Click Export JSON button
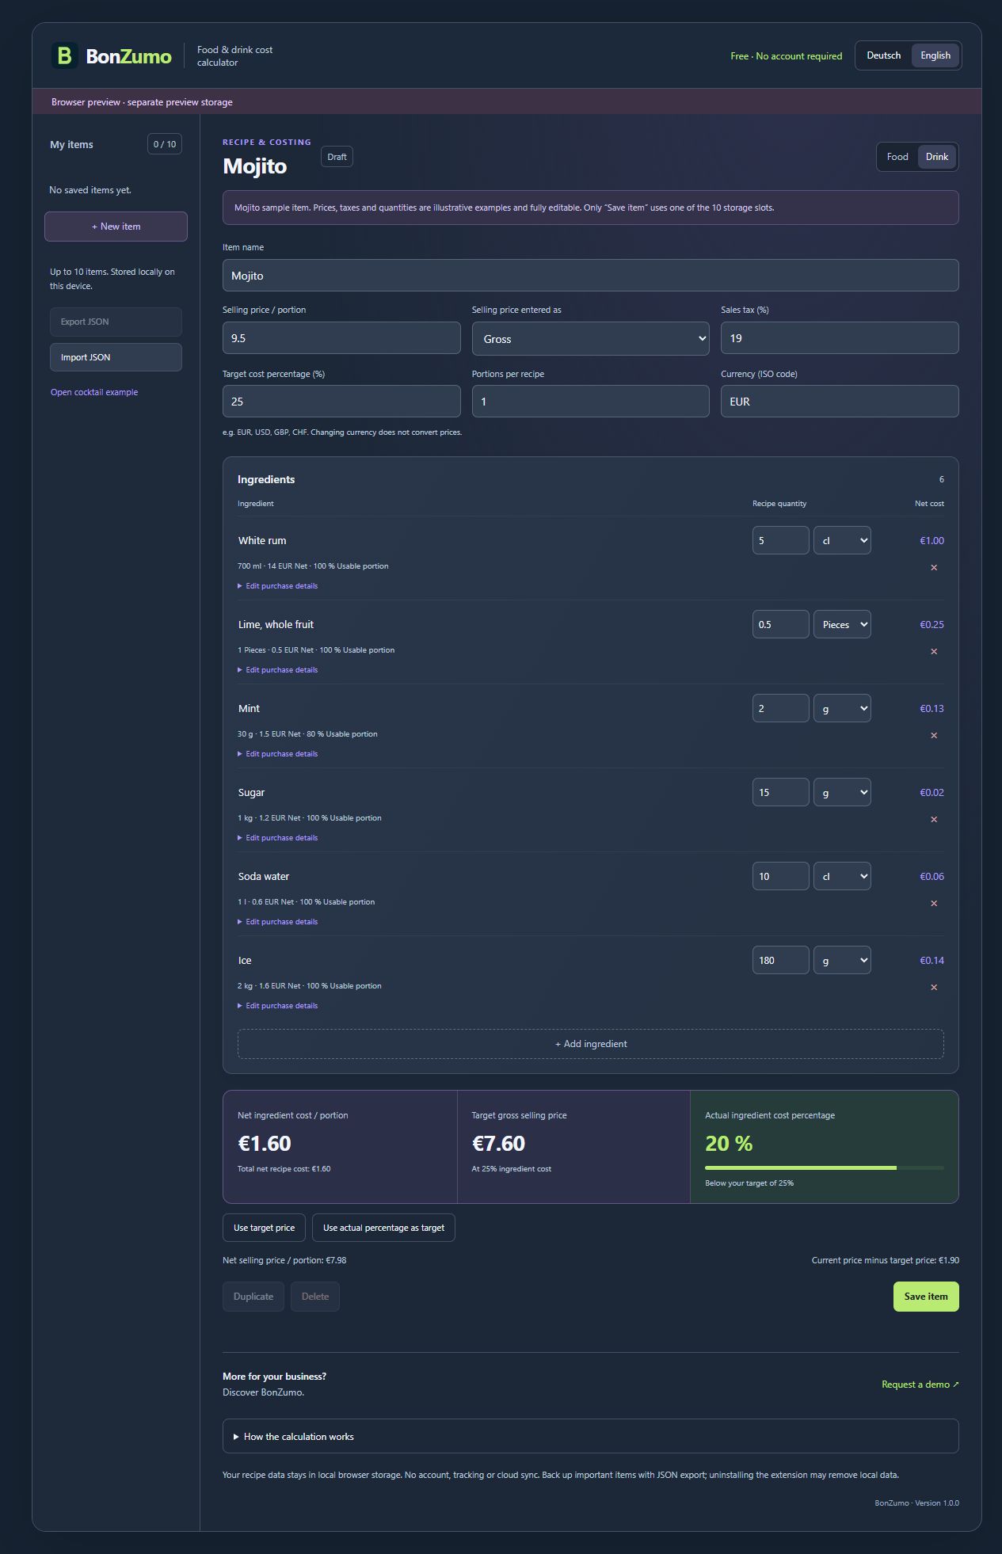Viewport: 1002px width, 1554px height. tap(116, 322)
